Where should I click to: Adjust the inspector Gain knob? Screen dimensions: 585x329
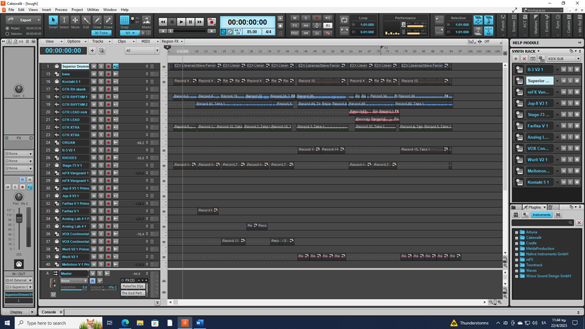click(18, 89)
